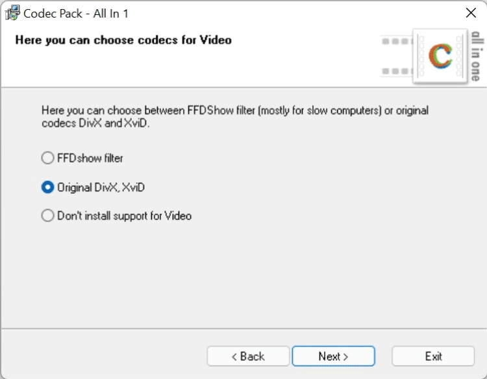The height and width of the screenshot is (379, 487).
Task: Click the colorful C codec logo
Action: (441, 57)
